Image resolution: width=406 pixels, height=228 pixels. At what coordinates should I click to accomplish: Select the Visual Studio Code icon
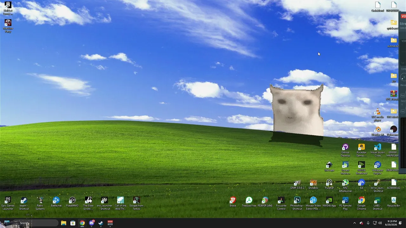coord(377,150)
